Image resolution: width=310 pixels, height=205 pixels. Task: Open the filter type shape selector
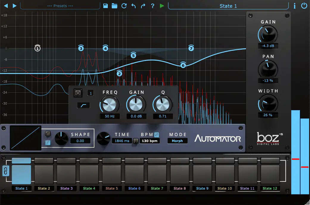click(x=83, y=105)
